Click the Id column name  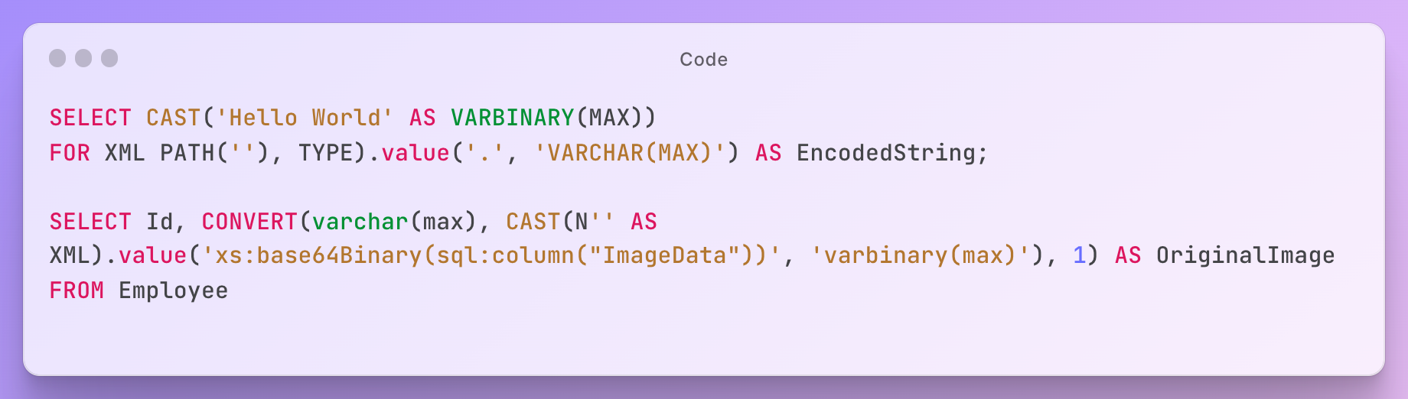pyautogui.click(x=160, y=222)
